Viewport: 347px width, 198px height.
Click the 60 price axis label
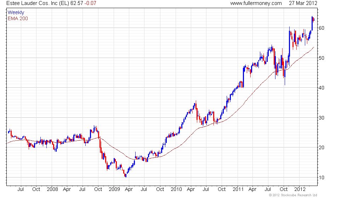click(x=322, y=28)
